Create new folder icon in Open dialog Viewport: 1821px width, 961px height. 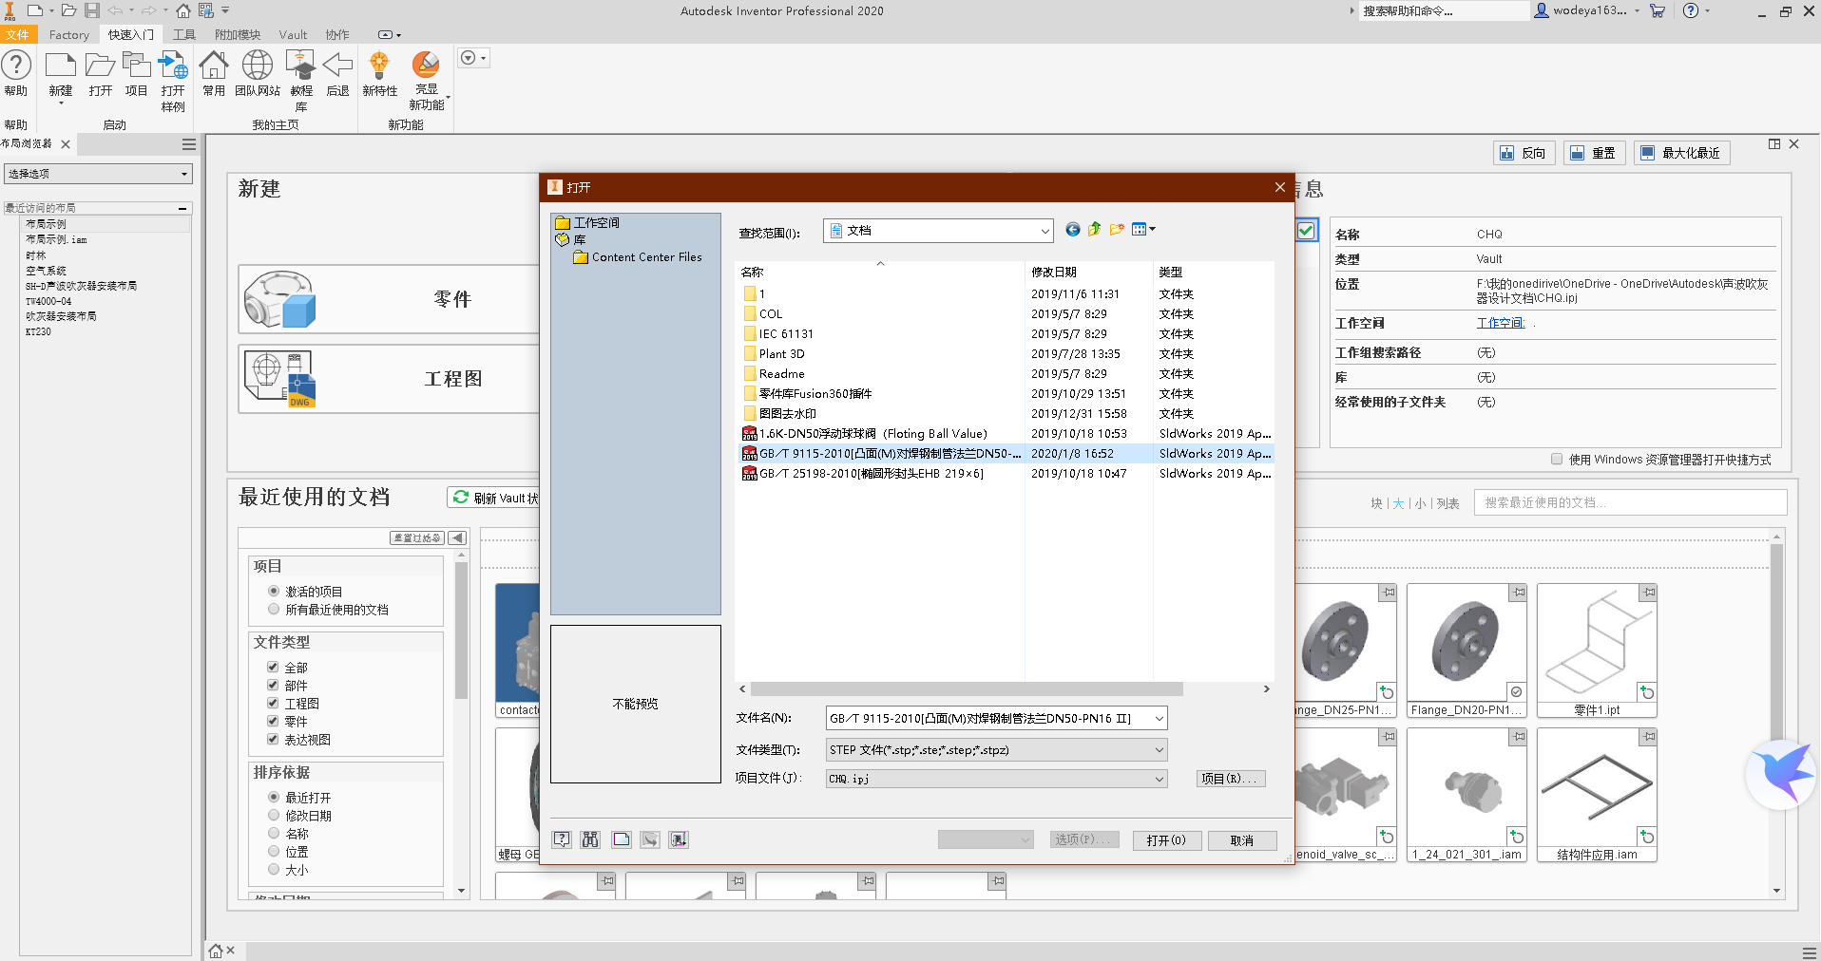(1117, 229)
